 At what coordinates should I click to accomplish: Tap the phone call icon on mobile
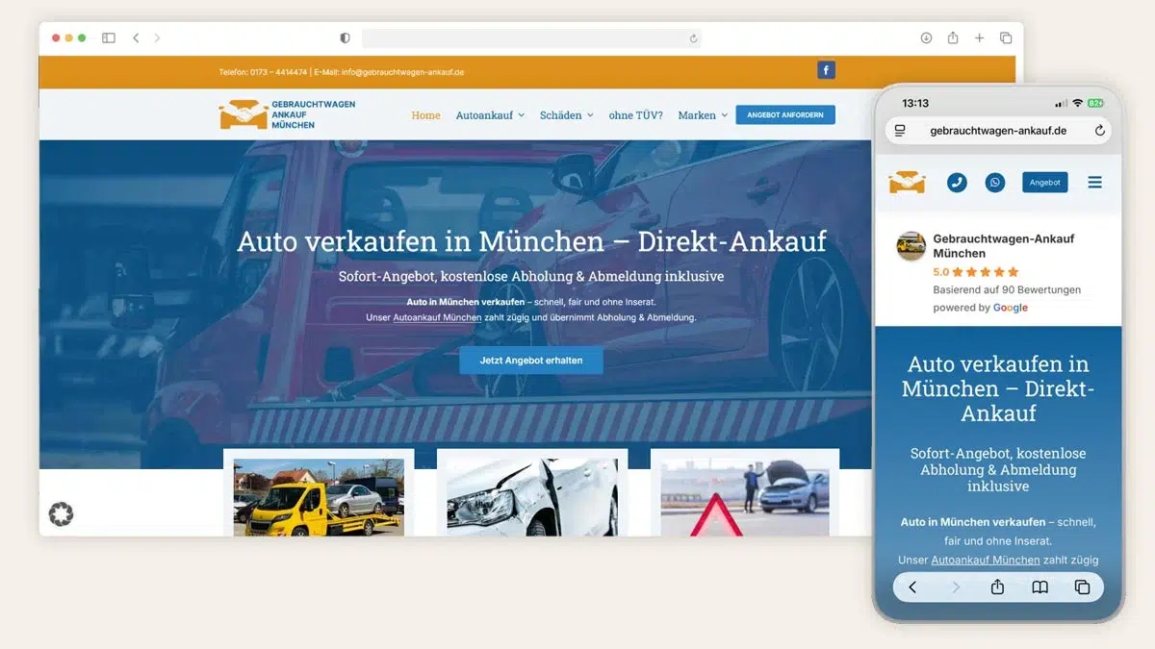pyautogui.click(x=957, y=183)
